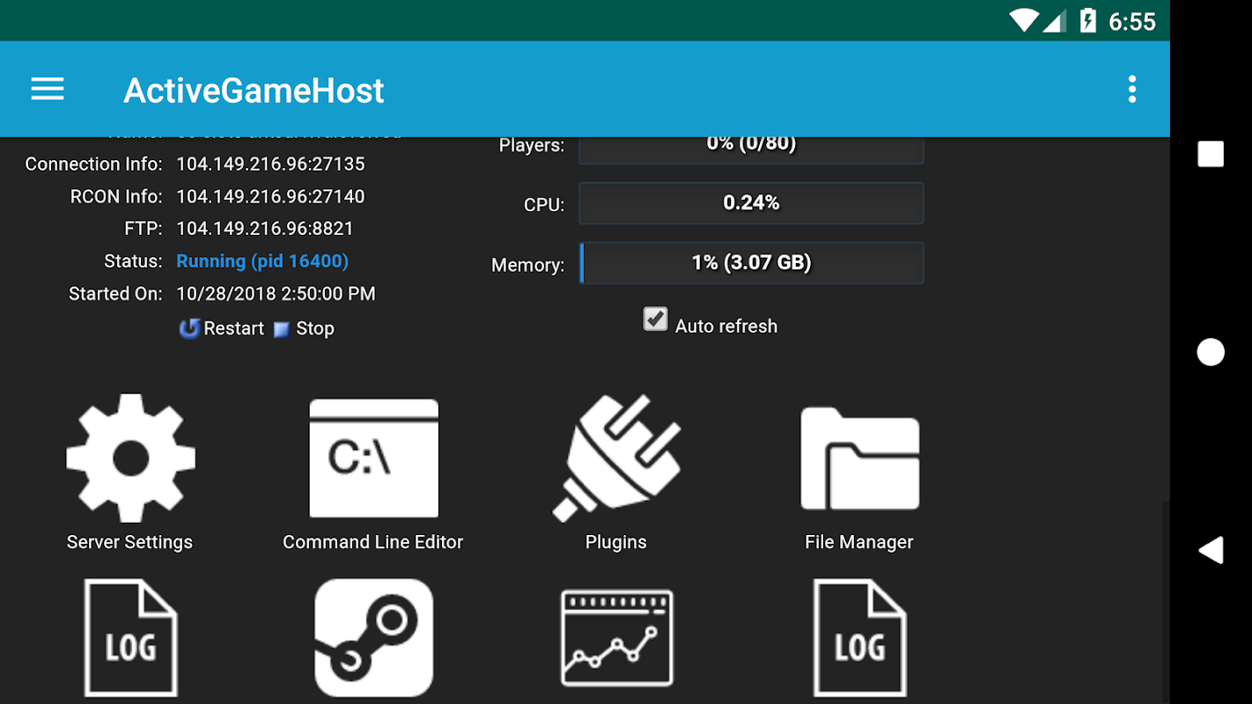Viewport: 1252px width, 704px height.
Task: Launch the Command Line Editor
Action: [373, 458]
